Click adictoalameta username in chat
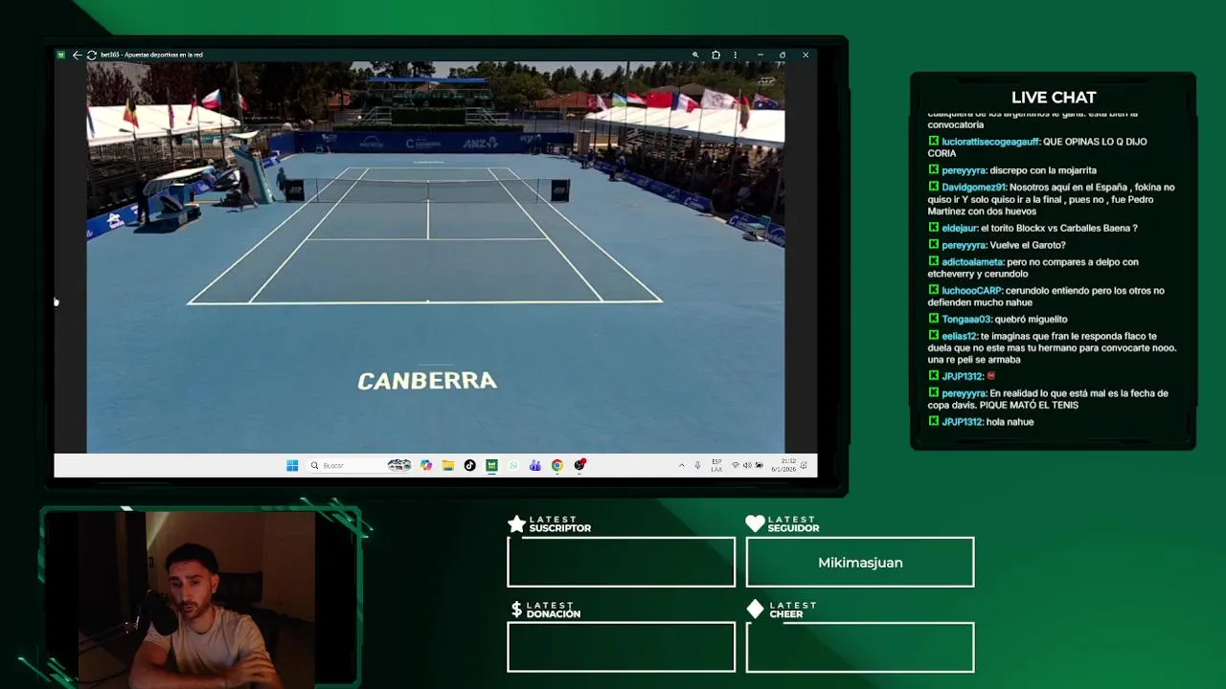1226x689 pixels. click(x=973, y=262)
